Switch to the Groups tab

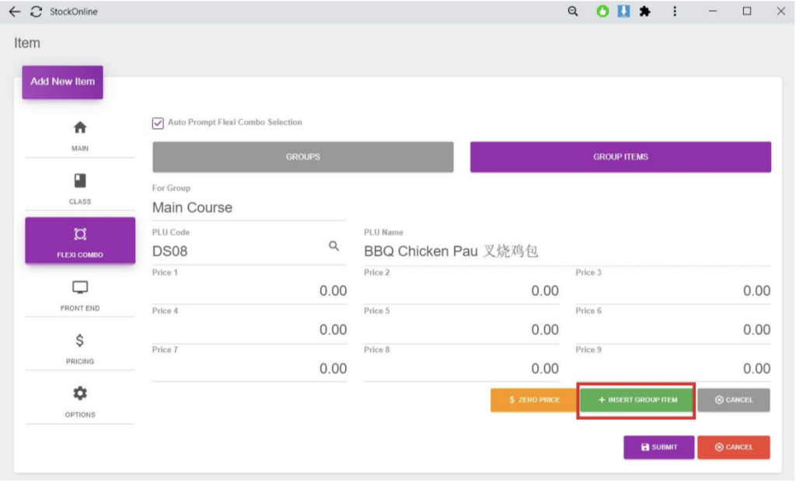click(303, 157)
